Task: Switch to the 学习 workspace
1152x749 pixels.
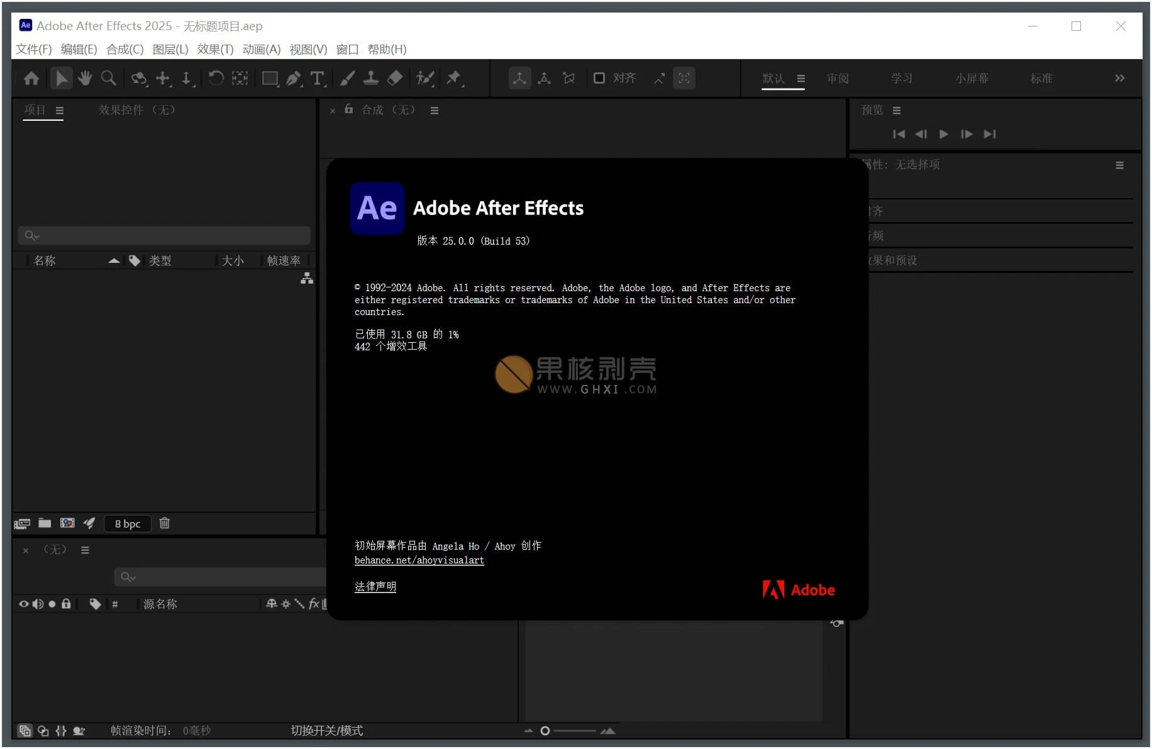Action: pos(902,79)
